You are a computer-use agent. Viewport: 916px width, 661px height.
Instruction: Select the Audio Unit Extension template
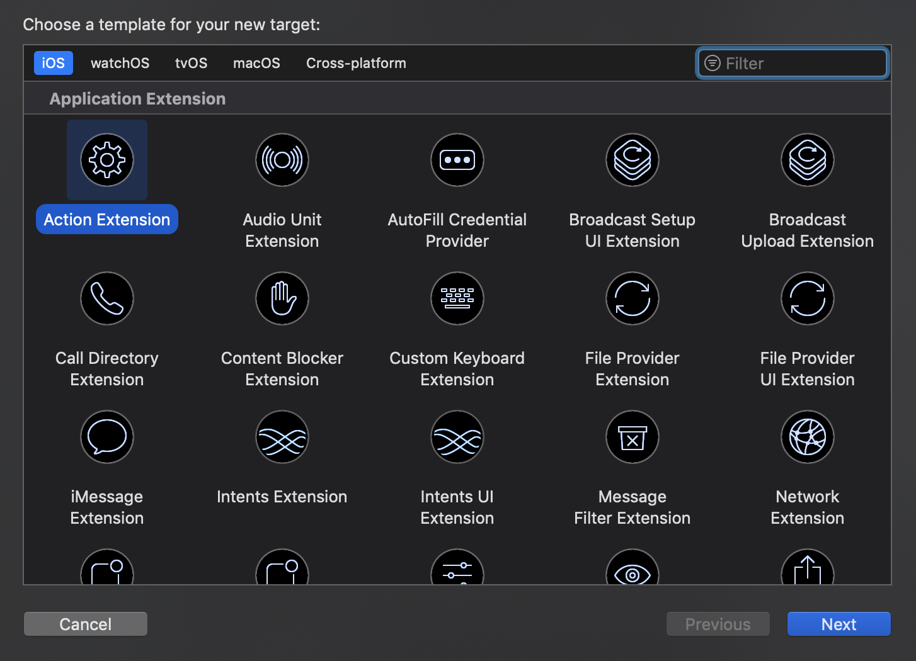pos(282,160)
